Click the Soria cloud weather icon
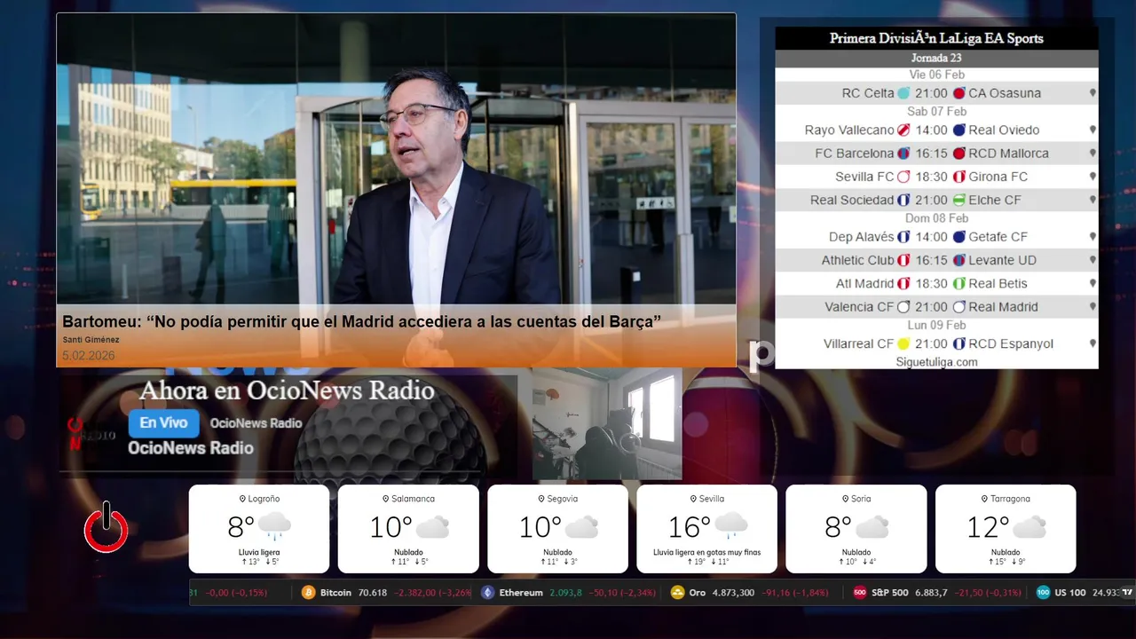1136x639 pixels. [872, 527]
